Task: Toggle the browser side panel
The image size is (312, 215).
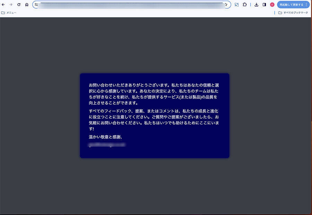Action: pos(264,5)
